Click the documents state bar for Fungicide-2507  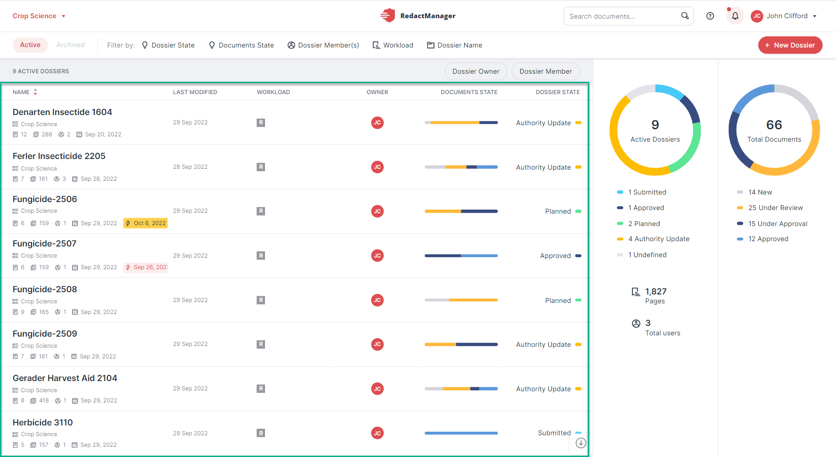(461, 256)
